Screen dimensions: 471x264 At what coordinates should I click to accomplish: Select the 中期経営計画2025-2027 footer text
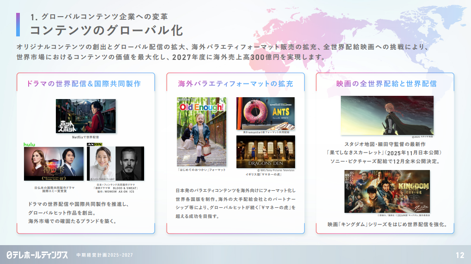[x=104, y=255]
